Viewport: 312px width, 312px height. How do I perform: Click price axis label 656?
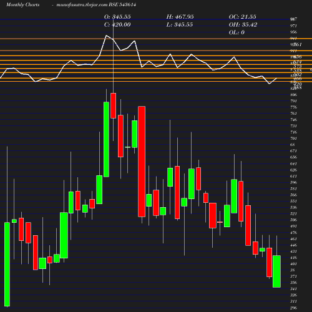[x=293, y=157]
